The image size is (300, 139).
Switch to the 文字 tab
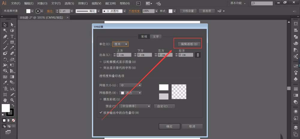(x=155, y=37)
